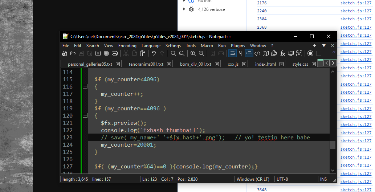Toggle the Show Indent Guide button
Viewport: 375px width, 192px height.
tap(249, 54)
